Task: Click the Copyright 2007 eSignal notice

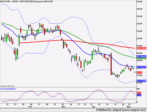Action: coord(8,86)
